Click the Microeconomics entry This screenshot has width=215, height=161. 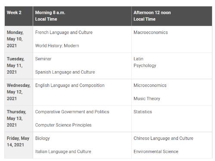[150, 85]
